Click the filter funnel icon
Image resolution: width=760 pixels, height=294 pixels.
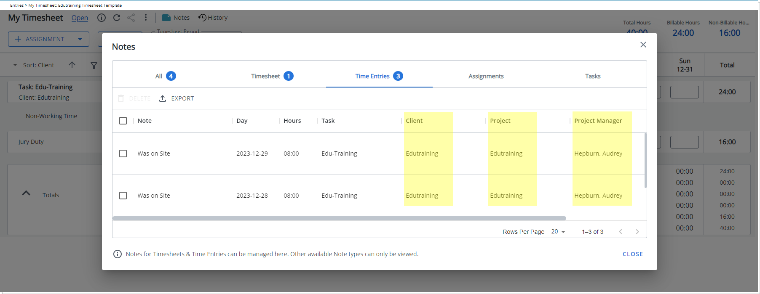tap(94, 65)
